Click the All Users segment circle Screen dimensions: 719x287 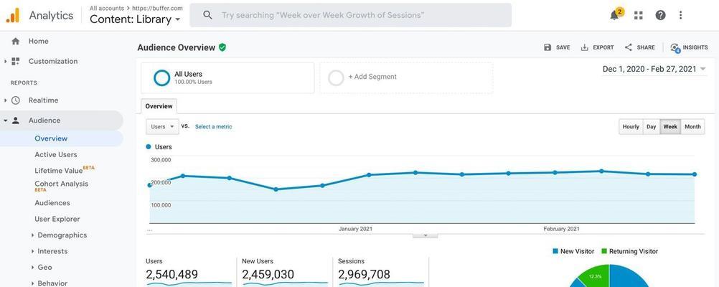[x=162, y=78]
